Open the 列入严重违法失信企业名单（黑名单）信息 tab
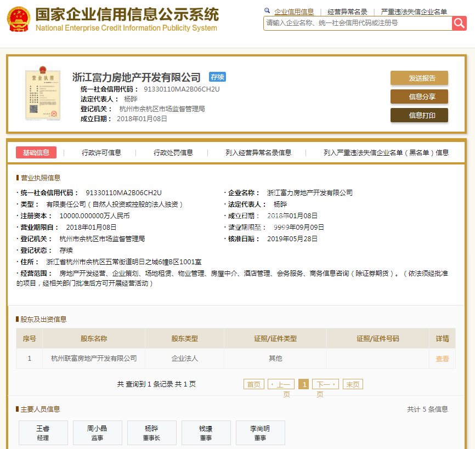Screen dimensions: 475x449 386,152
